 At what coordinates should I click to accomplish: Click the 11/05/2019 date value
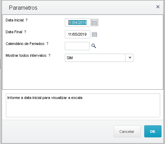(x=77, y=34)
